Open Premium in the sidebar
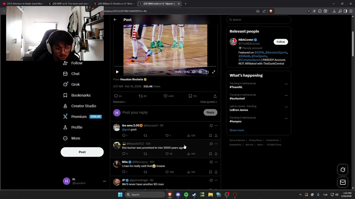355x199 pixels. click(82, 117)
